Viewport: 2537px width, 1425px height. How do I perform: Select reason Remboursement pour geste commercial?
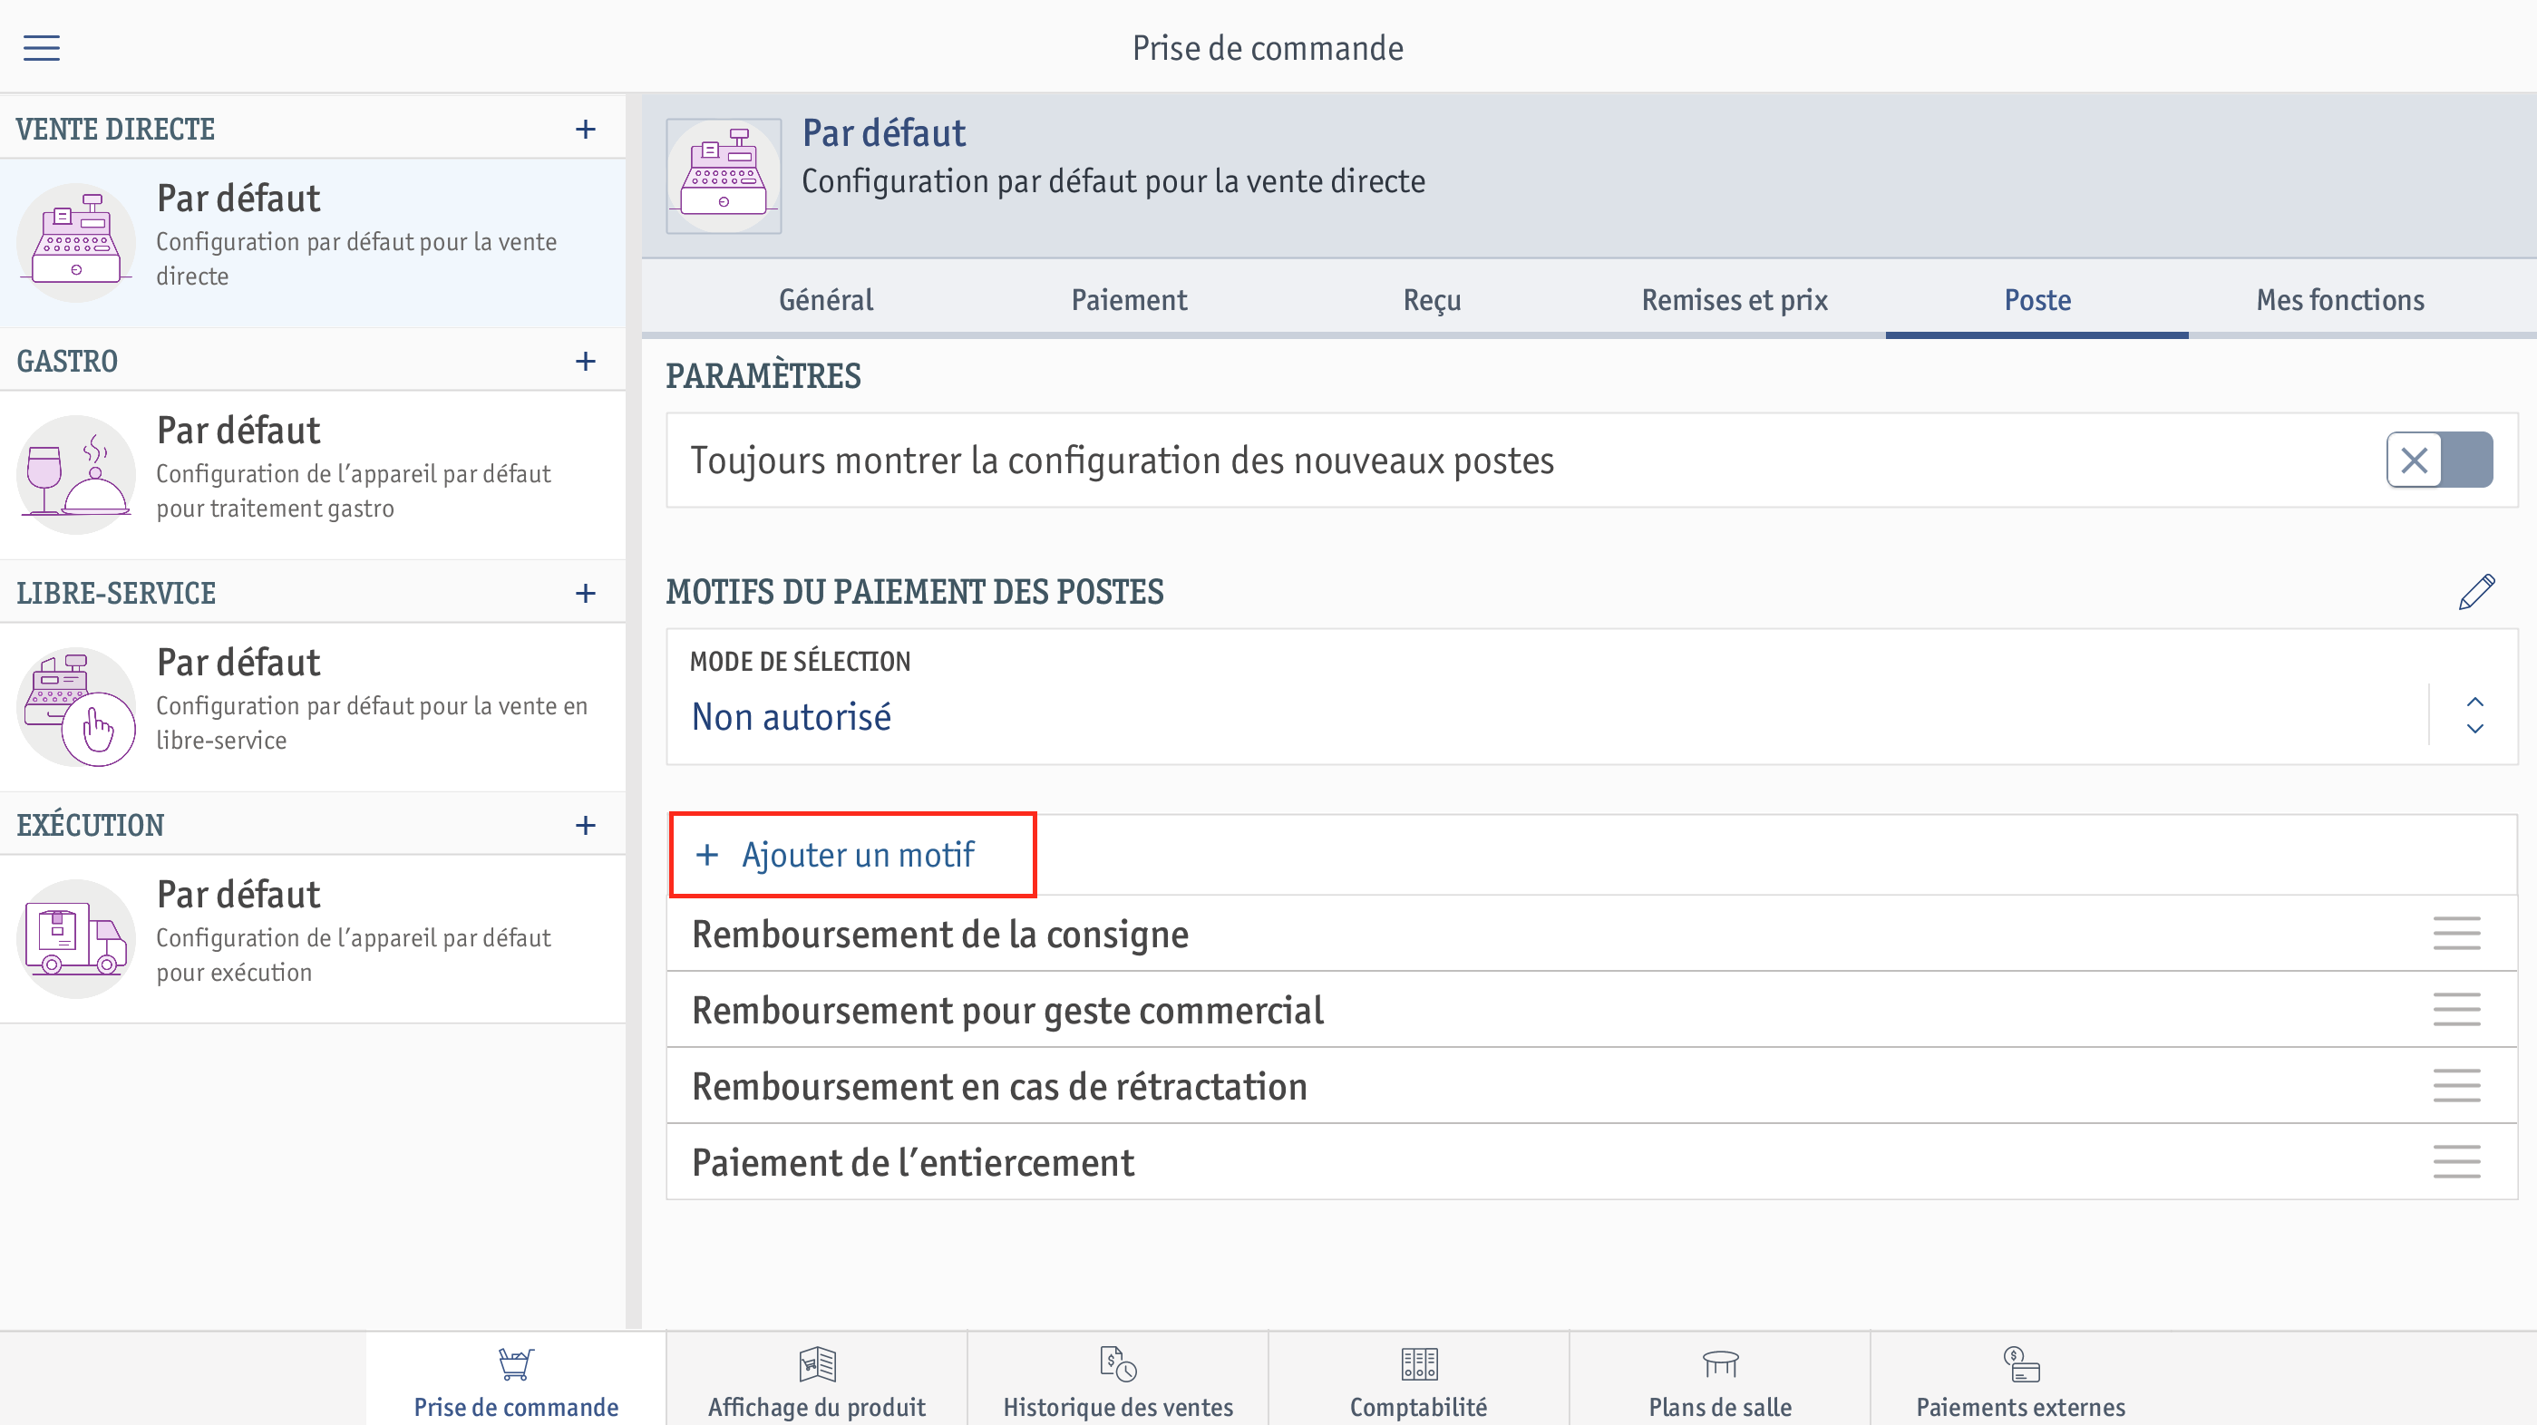pyautogui.click(x=1591, y=1010)
